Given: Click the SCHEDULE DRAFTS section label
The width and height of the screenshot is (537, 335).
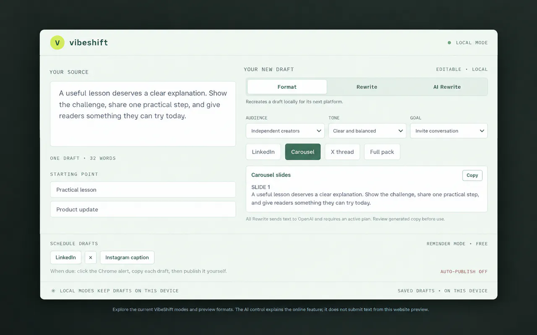Looking at the screenshot, I should [x=74, y=244].
